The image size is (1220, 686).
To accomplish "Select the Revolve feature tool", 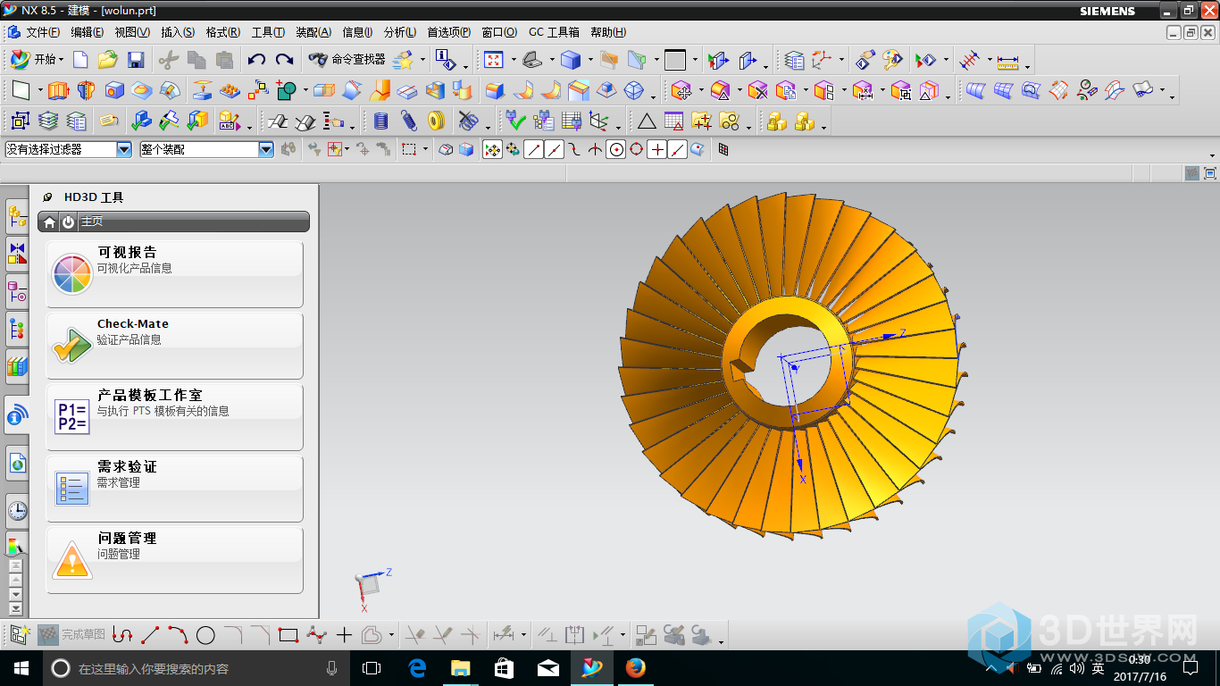I will coord(86,90).
